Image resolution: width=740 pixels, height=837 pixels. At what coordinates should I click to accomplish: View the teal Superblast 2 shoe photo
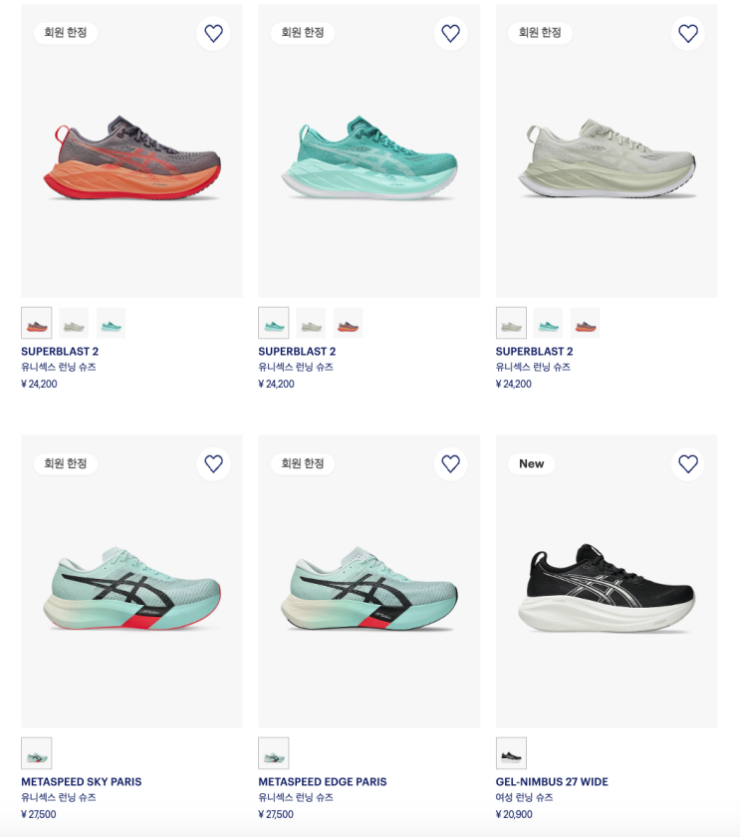click(x=369, y=159)
